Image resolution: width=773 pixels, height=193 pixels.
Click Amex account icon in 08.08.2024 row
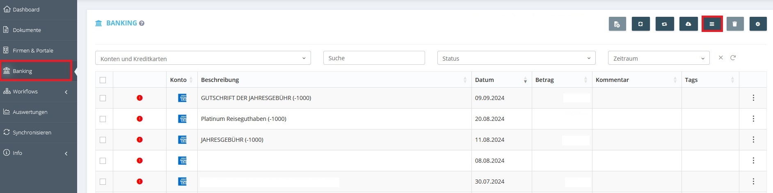click(182, 161)
